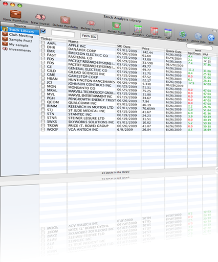Click the Delete Portfolio toolbar icon
This screenshot has height=262, width=218.
tap(65, 20)
